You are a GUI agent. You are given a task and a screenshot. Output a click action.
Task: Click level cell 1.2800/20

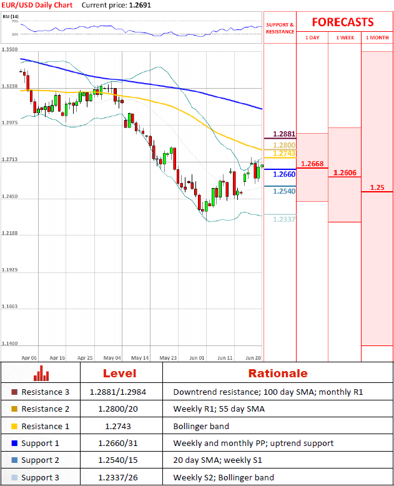(118, 409)
